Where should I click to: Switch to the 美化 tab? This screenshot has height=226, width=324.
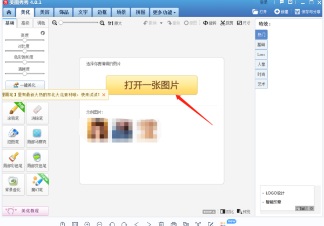pyautogui.click(x=25, y=12)
